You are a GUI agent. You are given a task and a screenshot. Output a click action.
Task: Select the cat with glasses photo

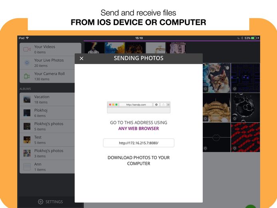[x=217, y=78]
